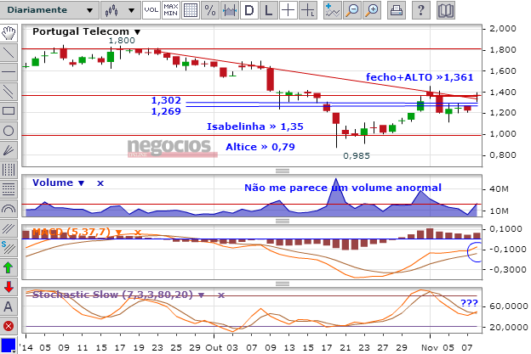Select the horizontal retracement lines tool
This screenshot has width=531, height=354.
[x=9, y=189]
